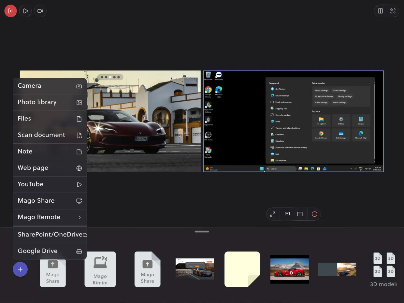404x303 pixels.
Task: Toggle remote screen control with the checkmark
Action: pyautogui.click(x=287, y=214)
